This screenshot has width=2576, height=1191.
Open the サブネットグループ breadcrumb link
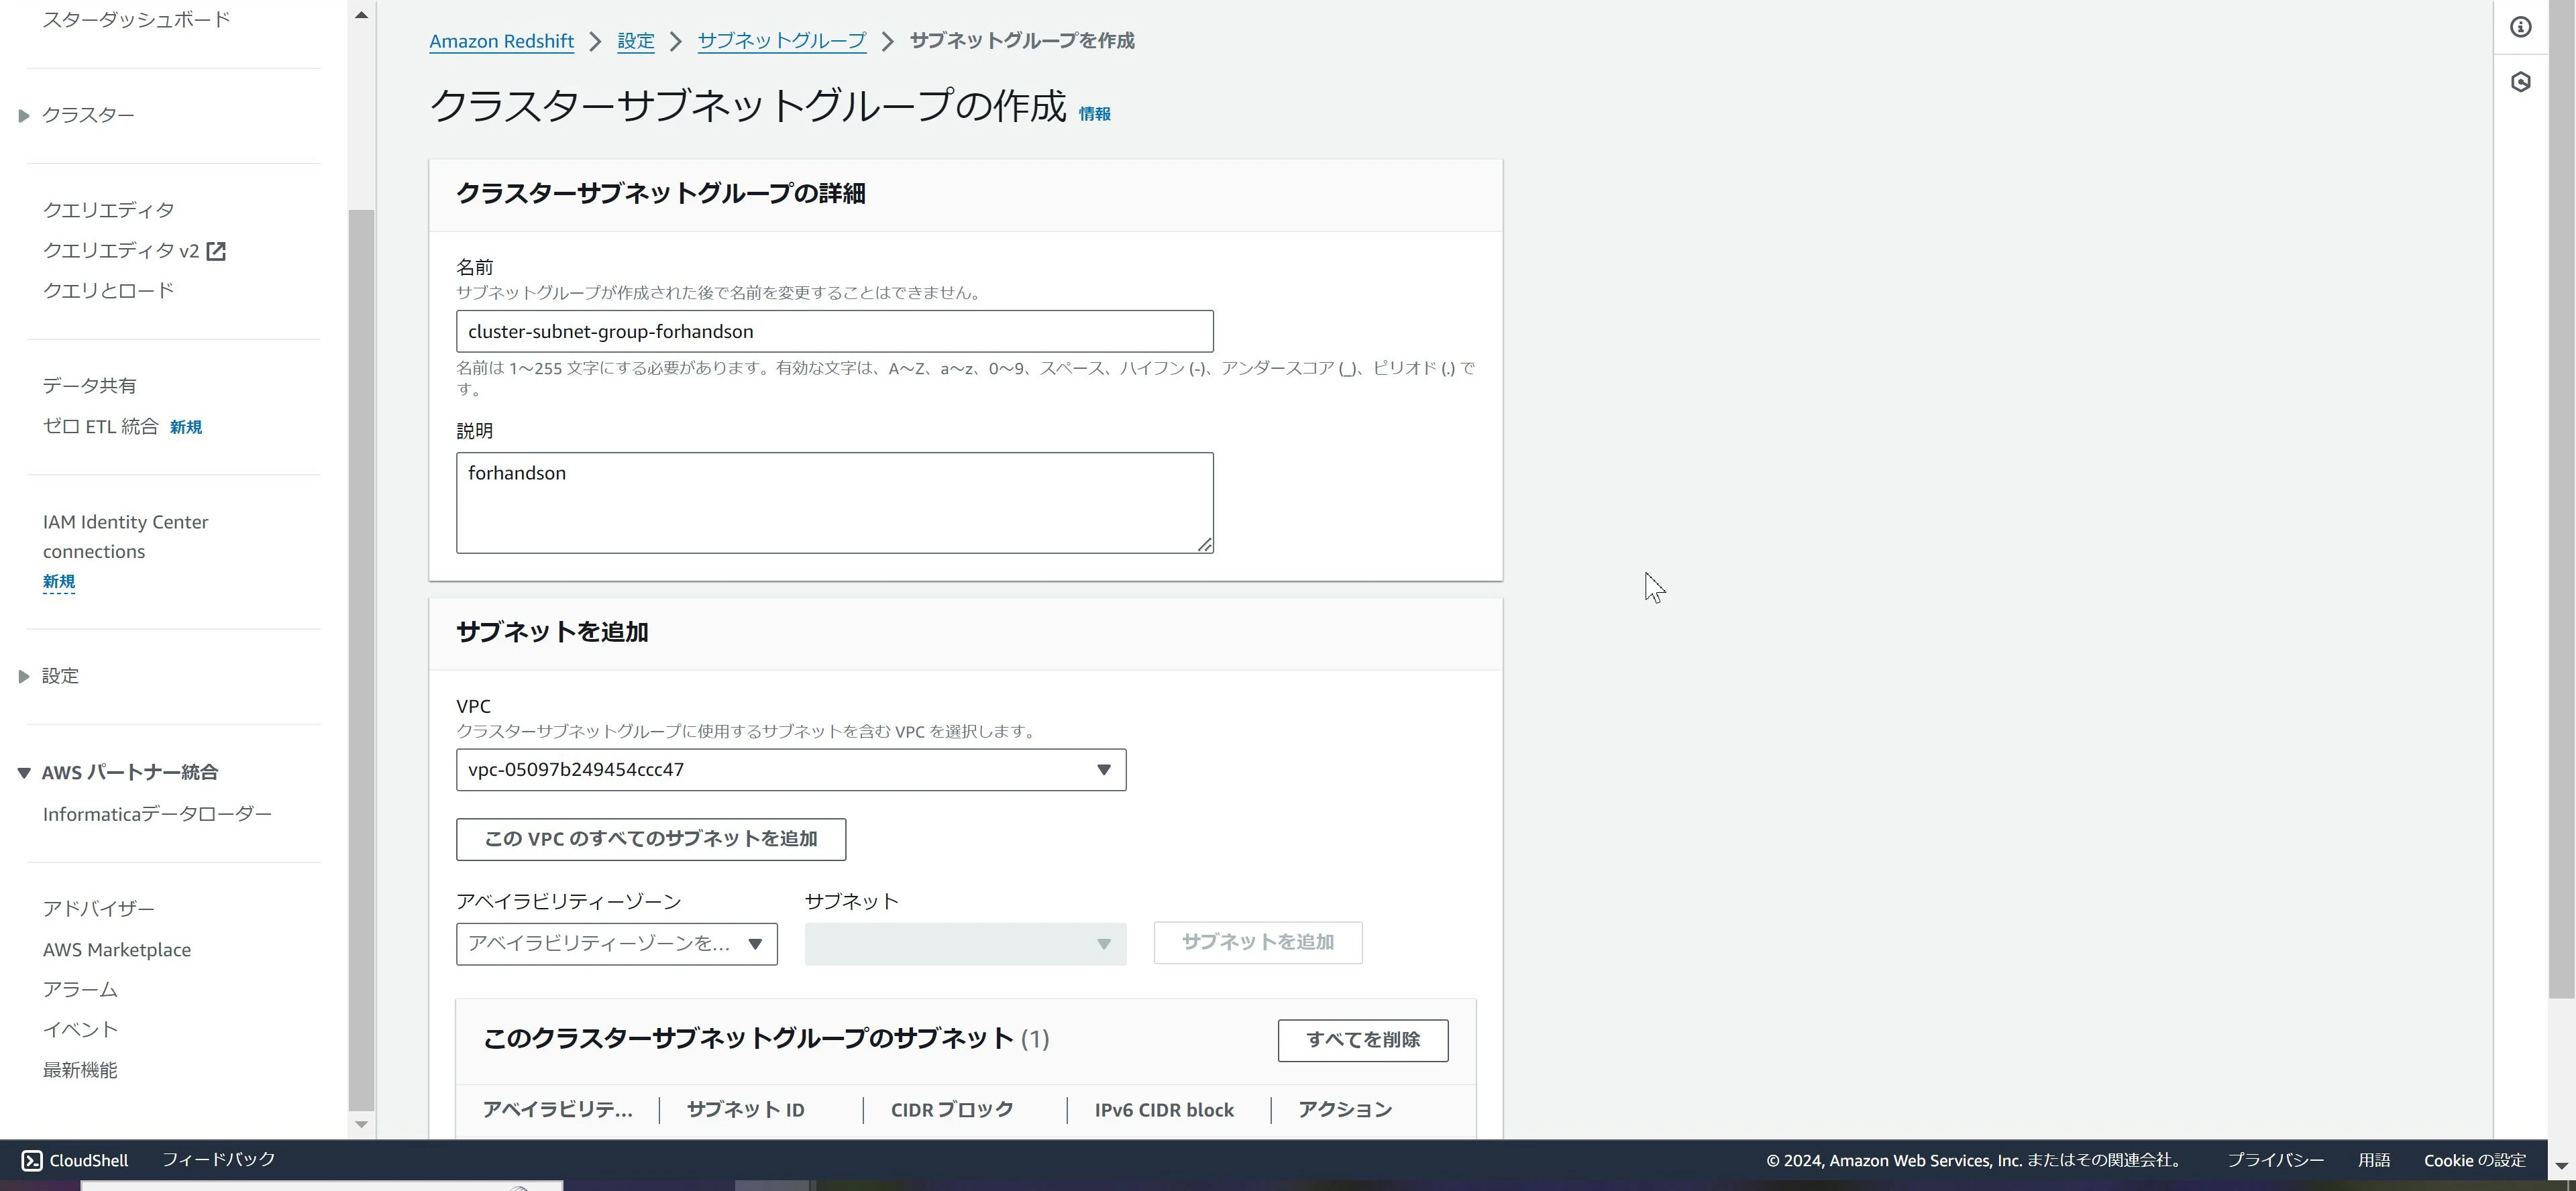tap(781, 41)
